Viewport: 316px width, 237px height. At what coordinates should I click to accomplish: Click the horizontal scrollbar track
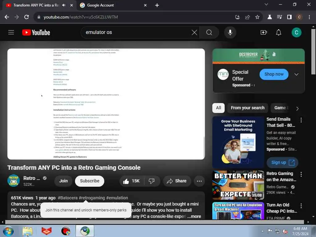[x=154, y=222]
